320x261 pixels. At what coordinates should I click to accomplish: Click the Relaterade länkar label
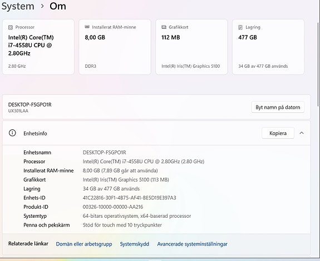click(x=28, y=244)
